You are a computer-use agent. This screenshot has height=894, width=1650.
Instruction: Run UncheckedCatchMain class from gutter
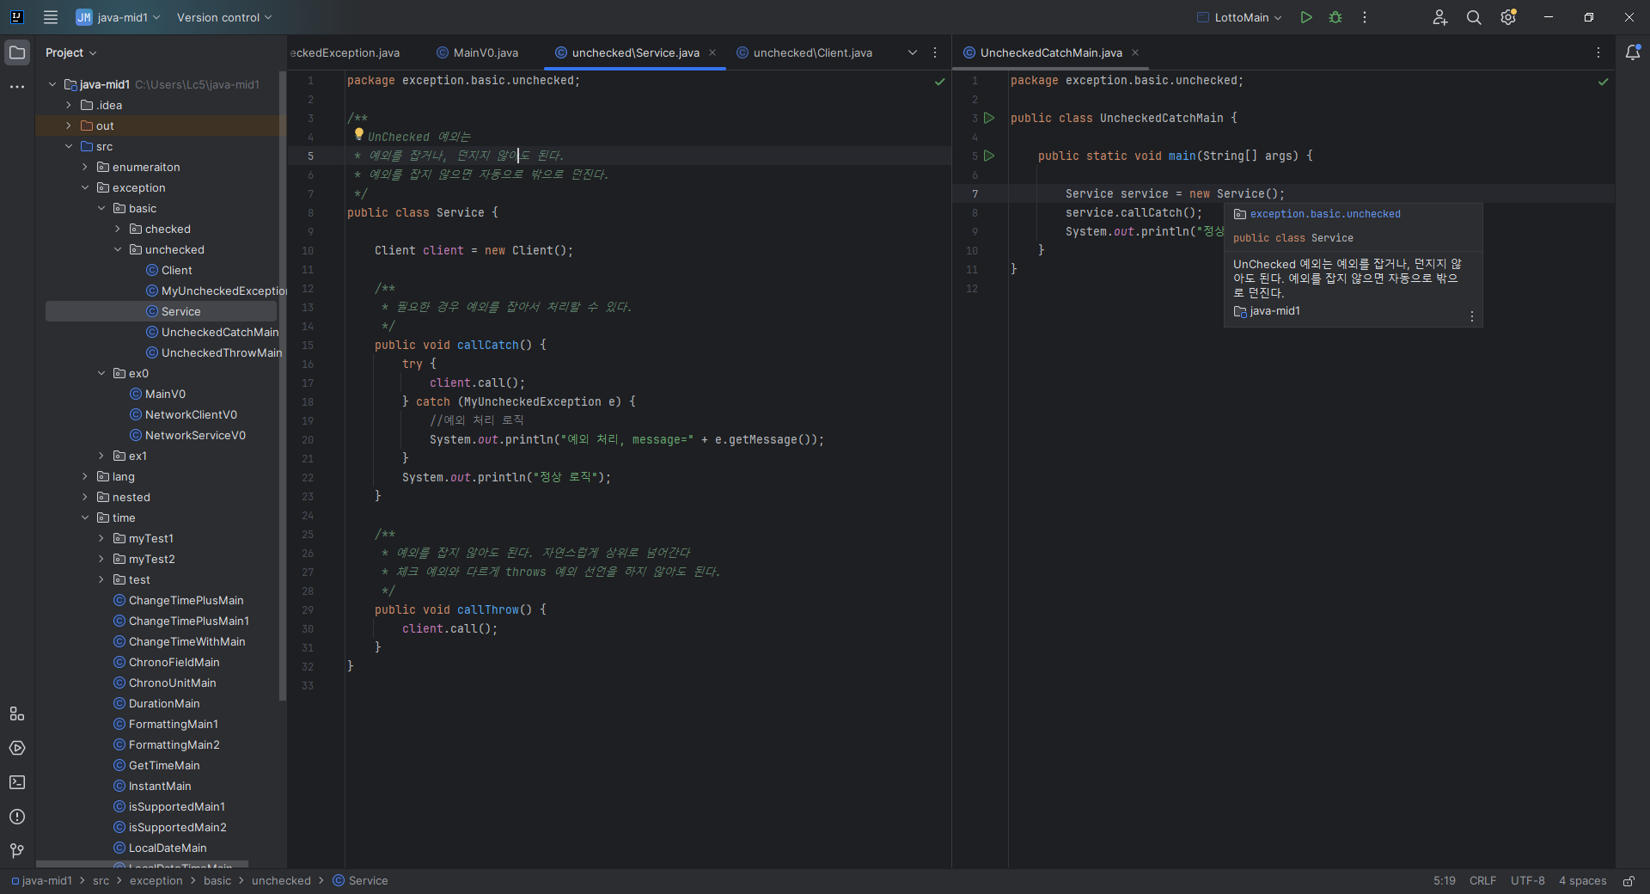tap(989, 118)
